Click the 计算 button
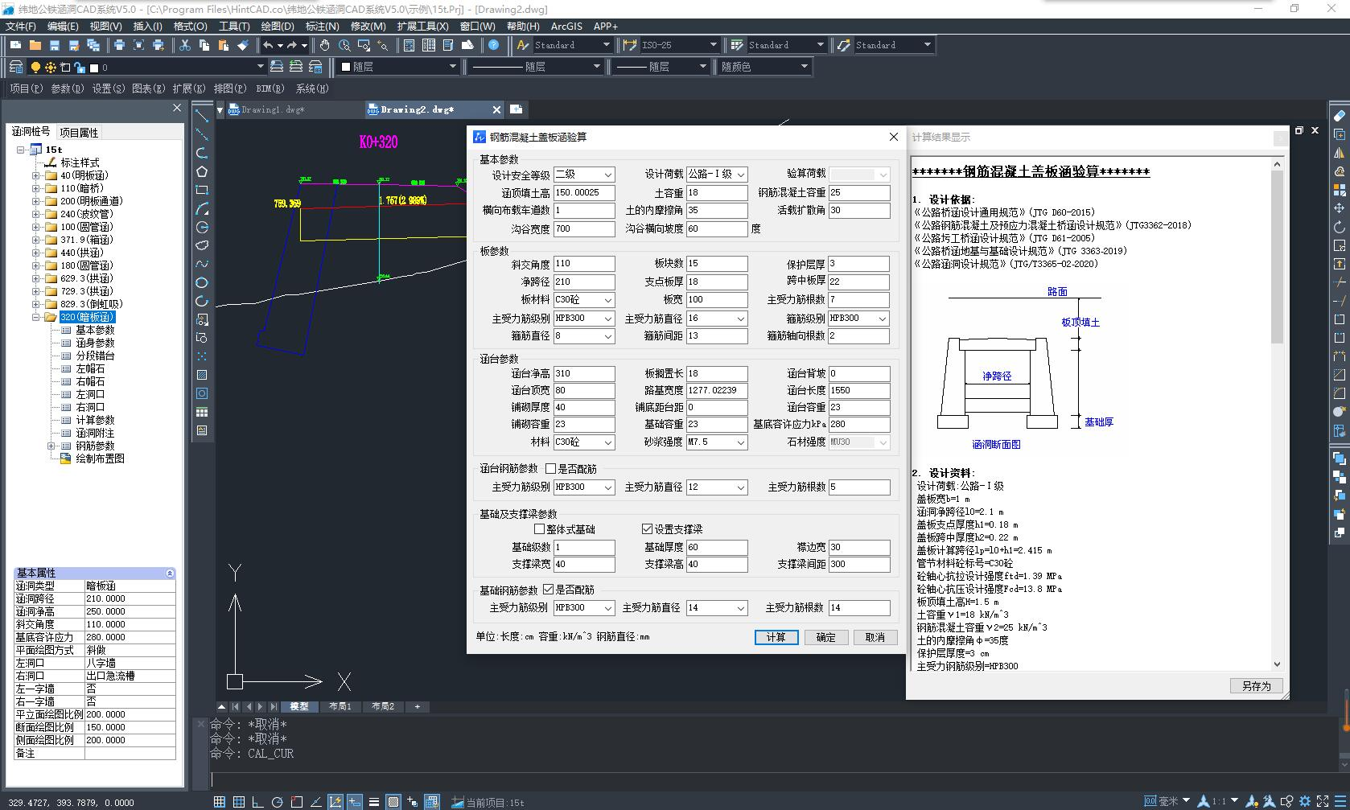The width and height of the screenshot is (1350, 810). coord(776,637)
